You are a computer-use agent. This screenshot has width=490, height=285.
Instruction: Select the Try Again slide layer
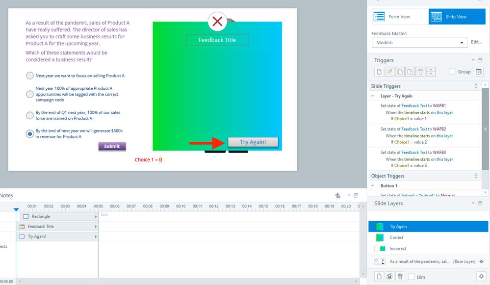[428, 226]
